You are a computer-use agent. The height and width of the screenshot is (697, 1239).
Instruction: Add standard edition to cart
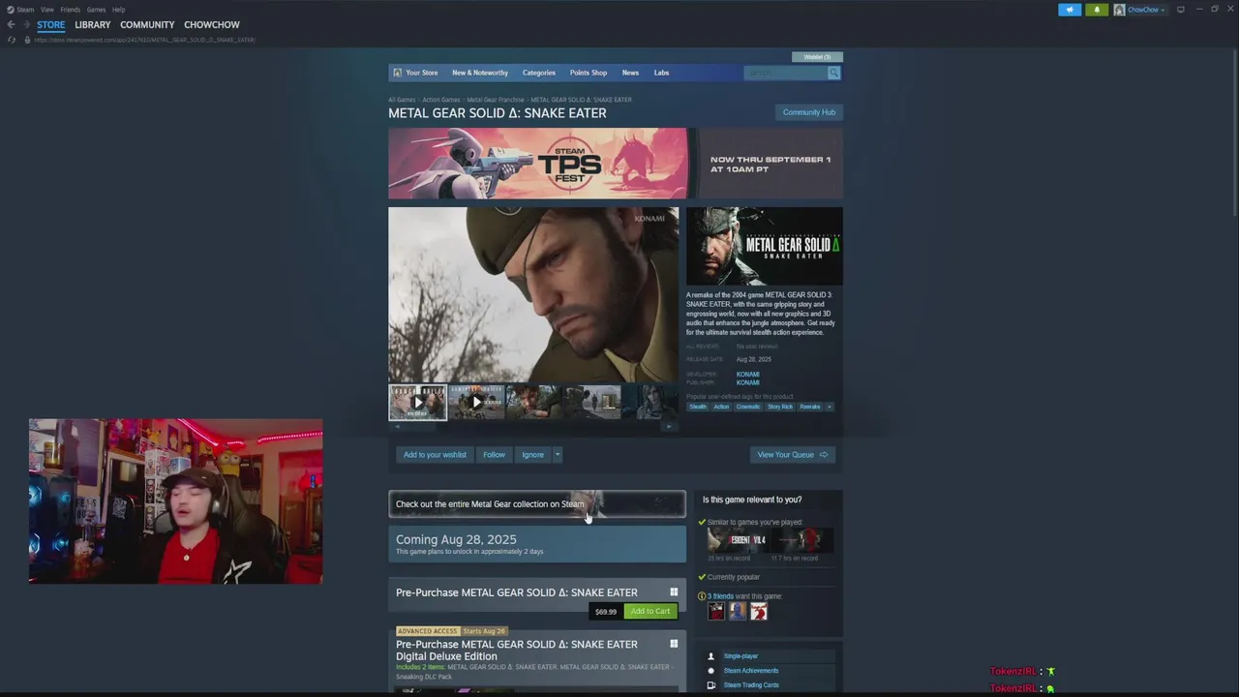pos(650,611)
